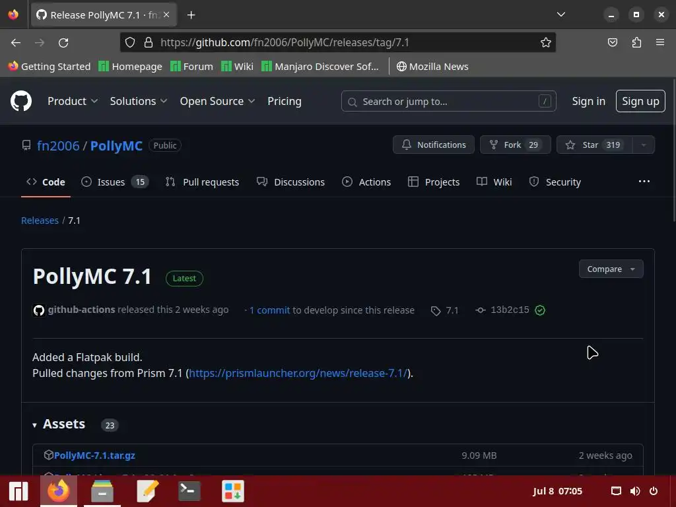Screen dimensions: 676x507
Task: Open the Homepage bookmark
Action: (130, 67)
